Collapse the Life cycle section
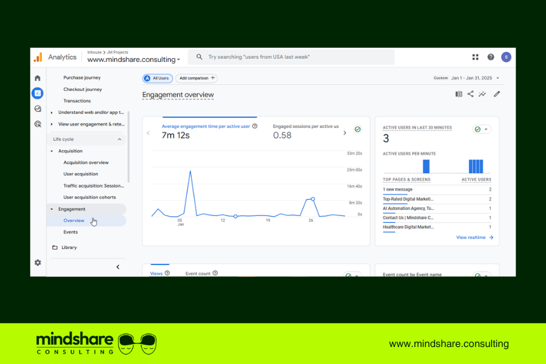Screen dimensions: 546x364 point(120,140)
